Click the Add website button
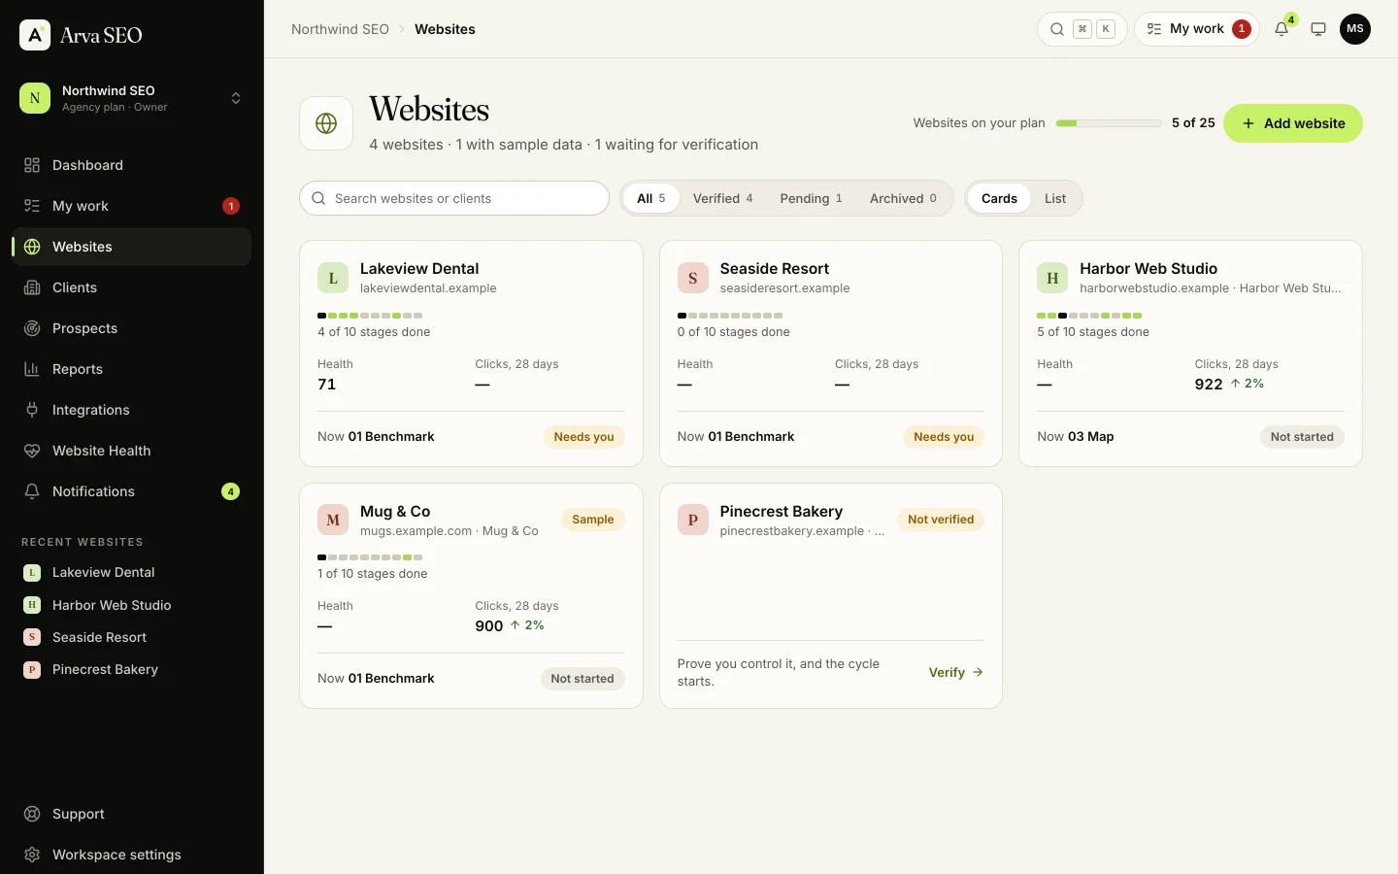Viewport: 1398px width, 874px height. (x=1293, y=123)
